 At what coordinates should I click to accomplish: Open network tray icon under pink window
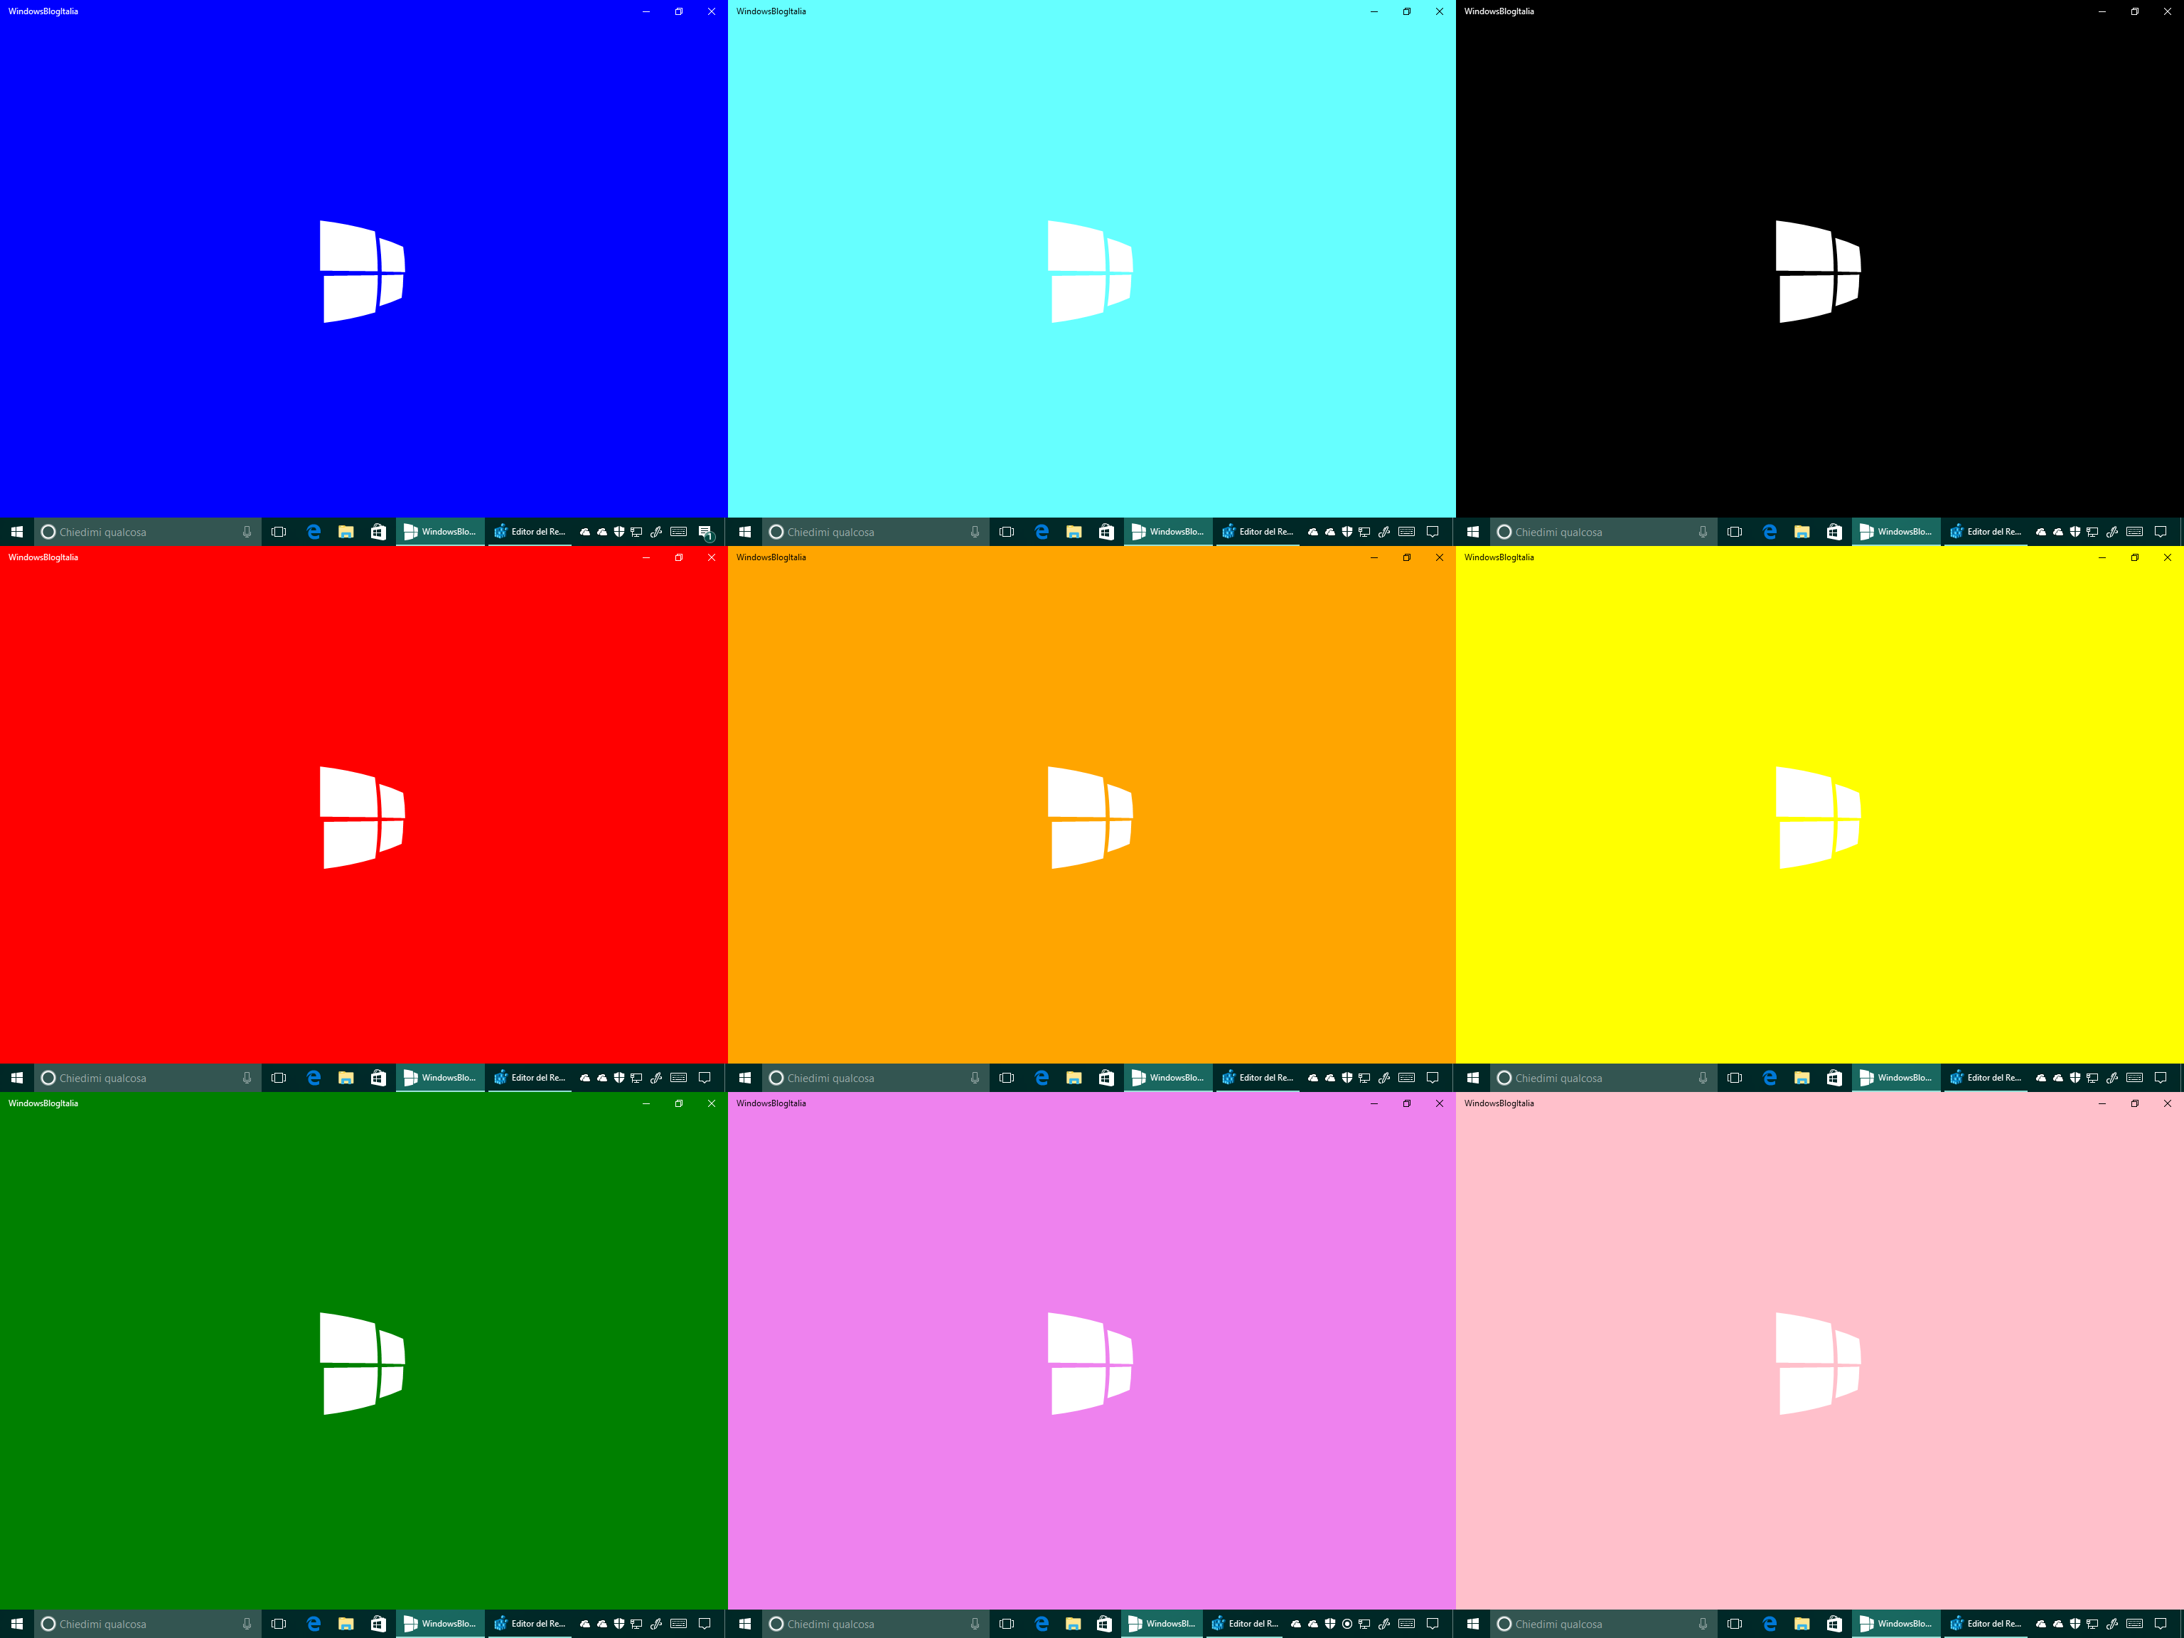pyautogui.click(x=2092, y=1624)
